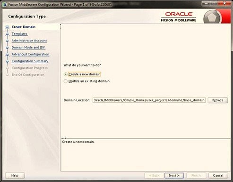Minimize the Configuration Wizard window
The height and width of the screenshot is (182, 233).
[206, 3]
